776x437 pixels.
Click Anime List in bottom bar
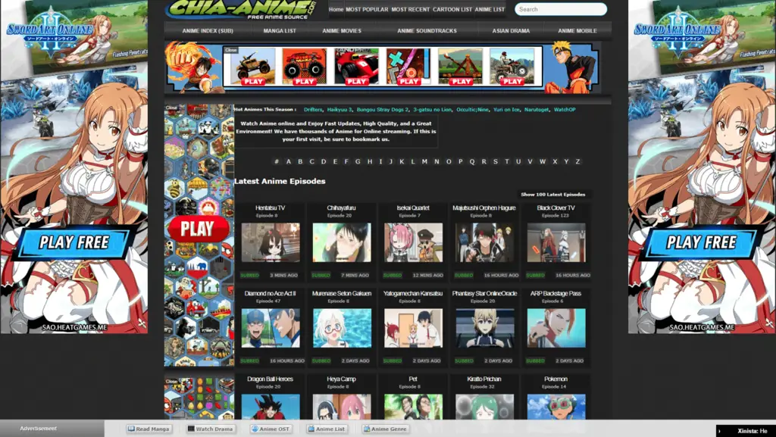(x=327, y=429)
